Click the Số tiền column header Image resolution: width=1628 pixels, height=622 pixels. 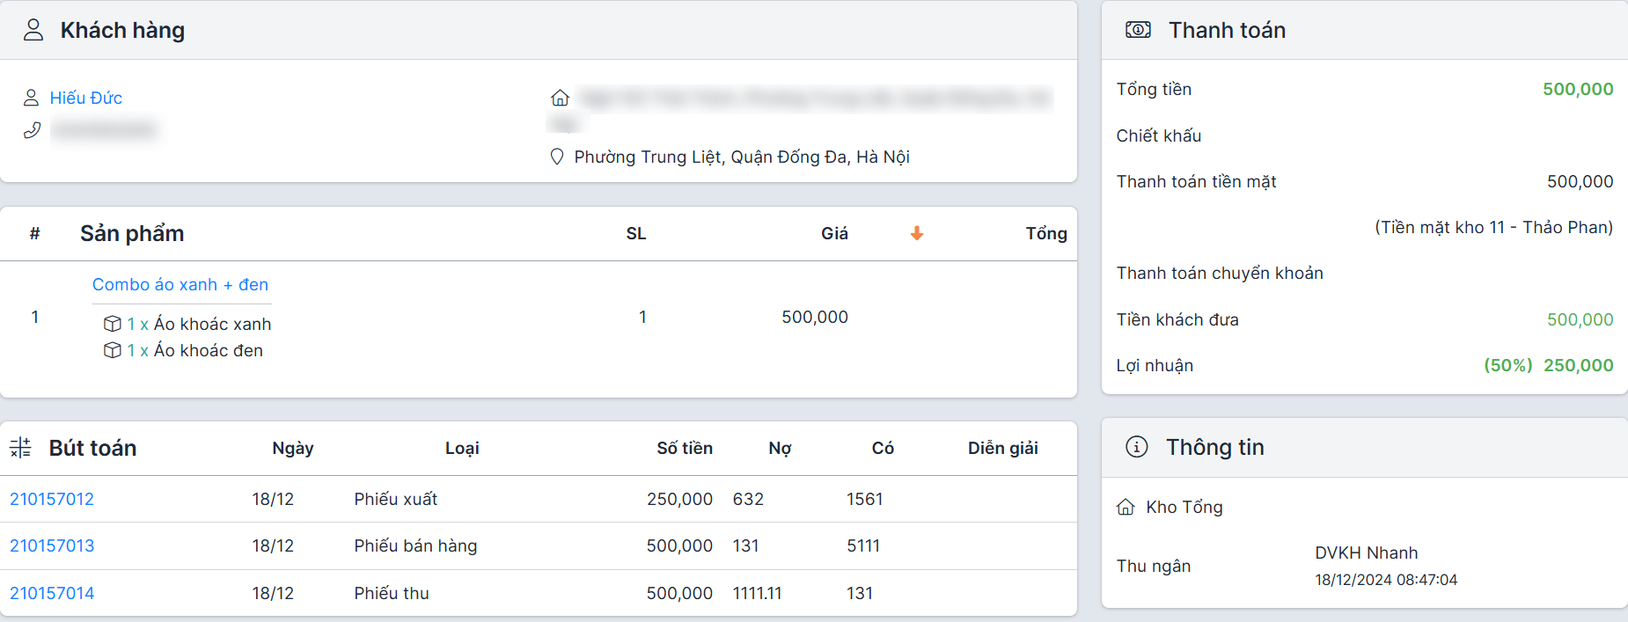point(685,448)
